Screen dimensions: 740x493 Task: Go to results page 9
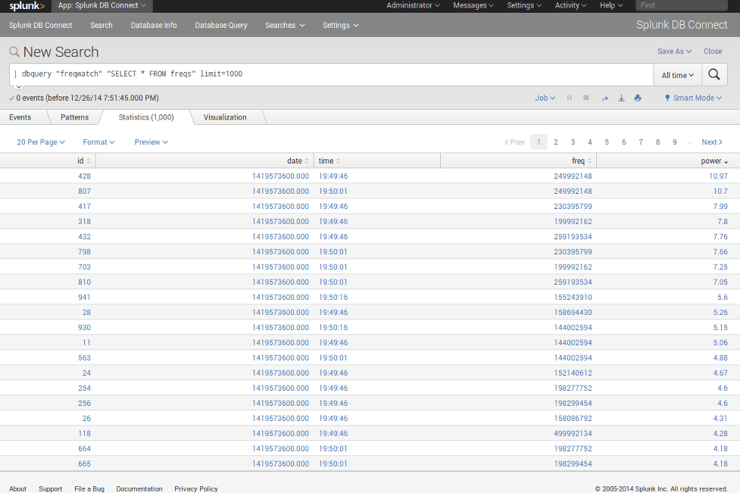[675, 142]
